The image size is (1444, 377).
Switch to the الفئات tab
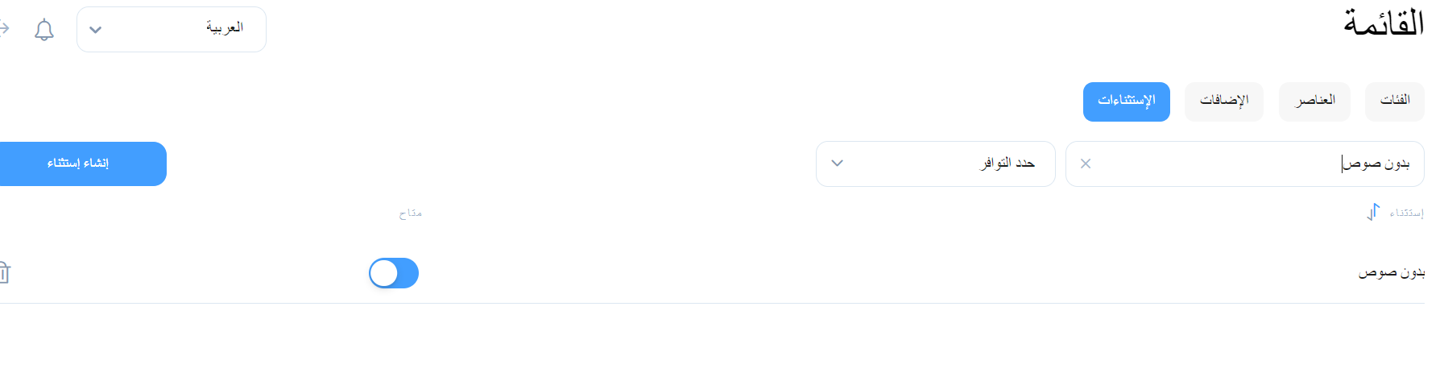[x=1395, y=101]
